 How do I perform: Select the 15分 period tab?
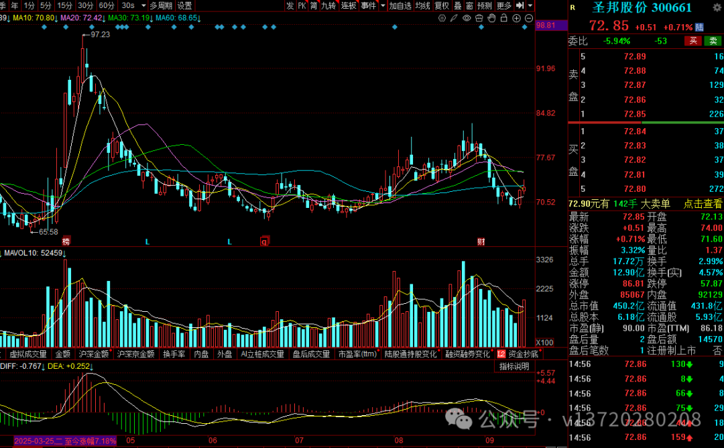click(64, 5)
